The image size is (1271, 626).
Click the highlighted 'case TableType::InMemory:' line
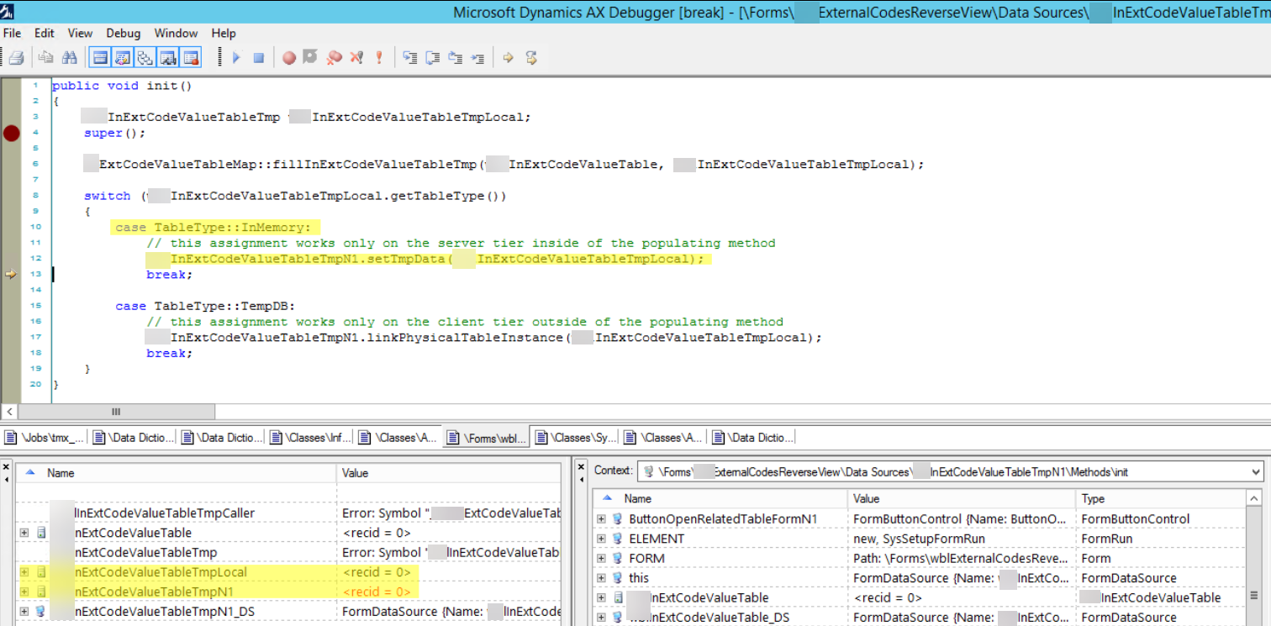click(213, 227)
